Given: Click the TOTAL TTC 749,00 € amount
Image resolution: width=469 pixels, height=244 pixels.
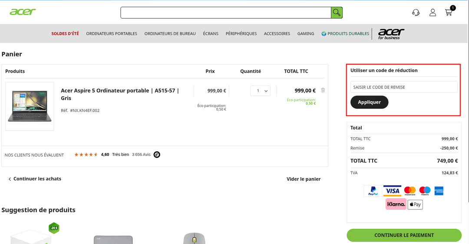Looking at the screenshot, I should (x=447, y=161).
